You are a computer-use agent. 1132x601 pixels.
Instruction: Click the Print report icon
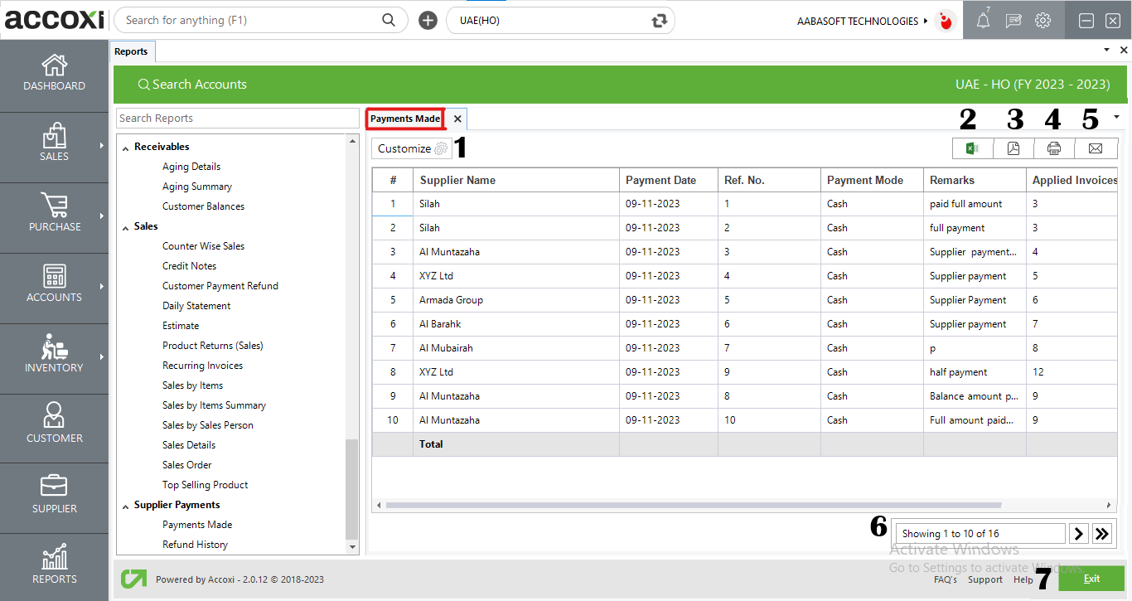click(1054, 148)
